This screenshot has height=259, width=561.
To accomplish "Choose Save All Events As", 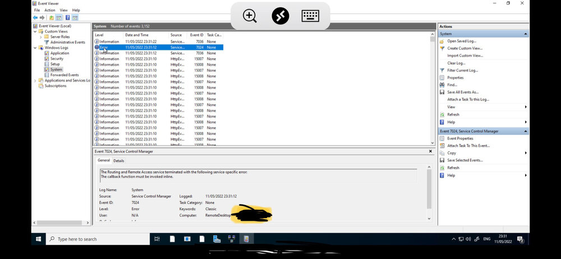I will pyautogui.click(x=463, y=92).
